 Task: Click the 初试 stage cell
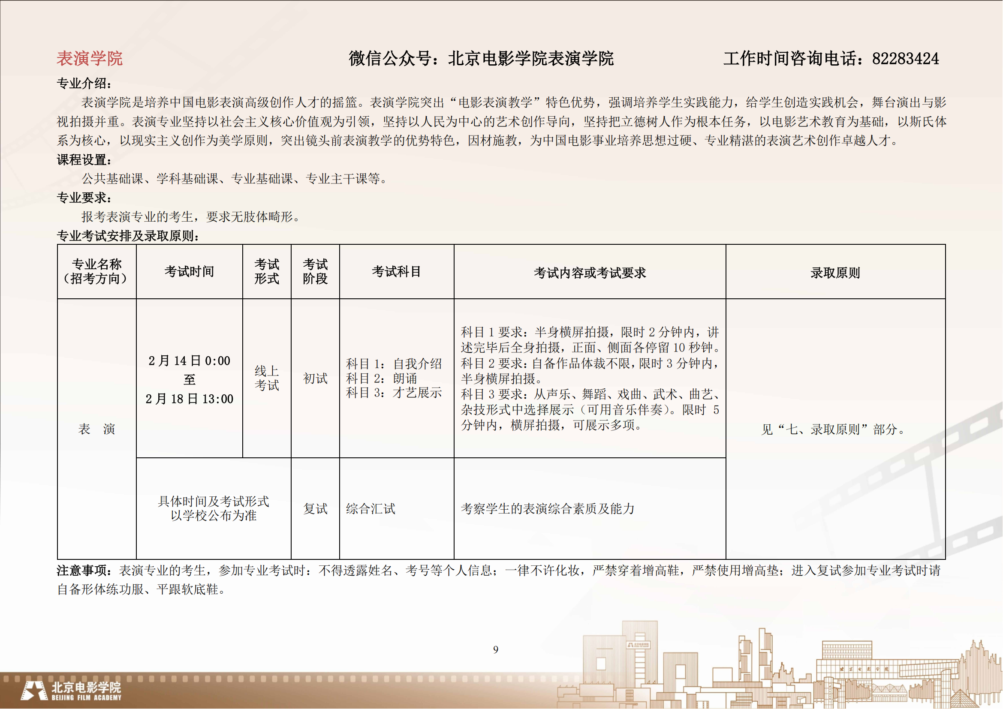(315, 379)
